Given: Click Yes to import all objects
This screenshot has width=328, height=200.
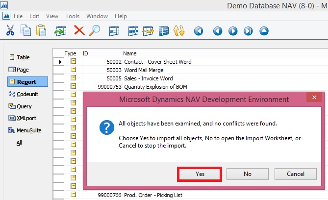Looking at the screenshot, I should pos(200,174).
